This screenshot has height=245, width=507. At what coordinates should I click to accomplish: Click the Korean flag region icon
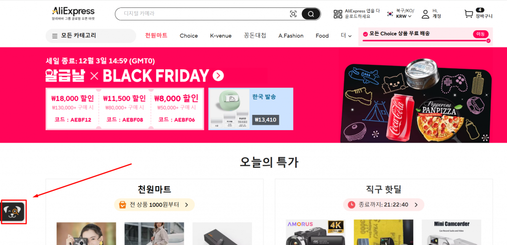(x=390, y=14)
